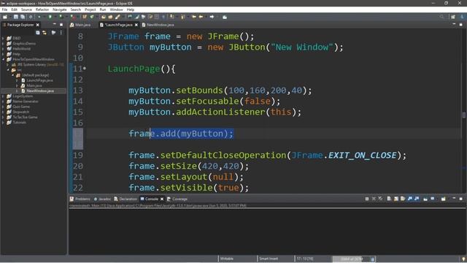Click the Search pencil toolbar icon
The width and height of the screenshot is (467, 263).
coord(117,17)
